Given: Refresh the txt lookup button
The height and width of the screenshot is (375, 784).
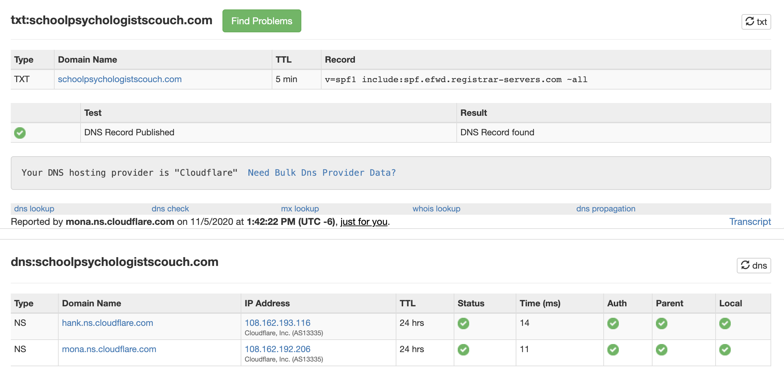Looking at the screenshot, I should click(x=756, y=22).
